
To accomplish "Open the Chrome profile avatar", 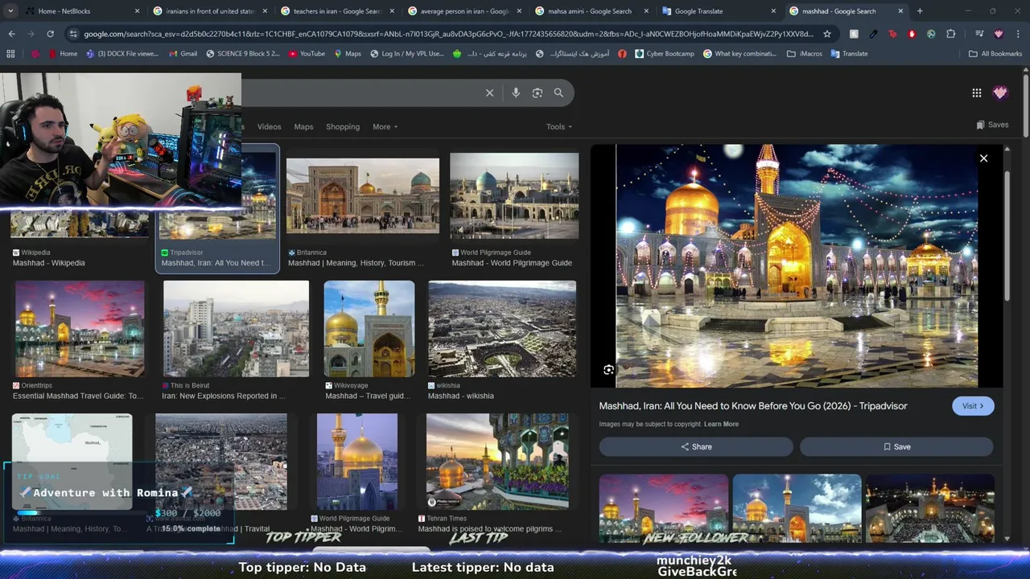I will click(999, 34).
